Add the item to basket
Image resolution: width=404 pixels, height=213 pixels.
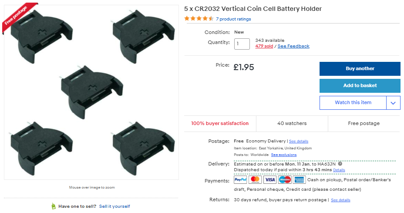360,85
